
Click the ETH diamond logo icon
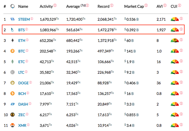pos(12,40)
